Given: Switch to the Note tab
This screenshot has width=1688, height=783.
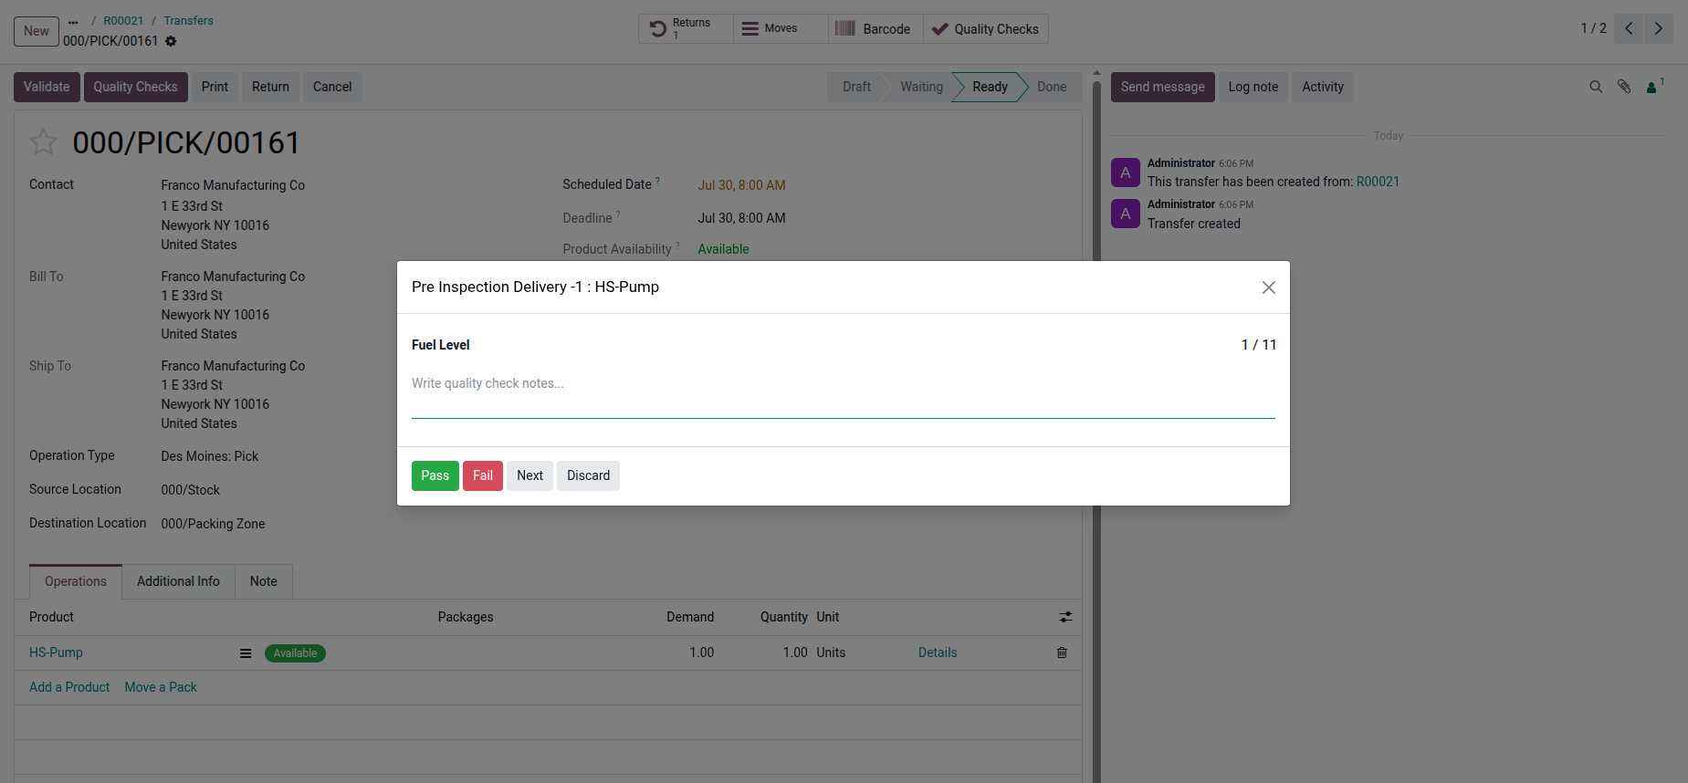Looking at the screenshot, I should point(264,581).
